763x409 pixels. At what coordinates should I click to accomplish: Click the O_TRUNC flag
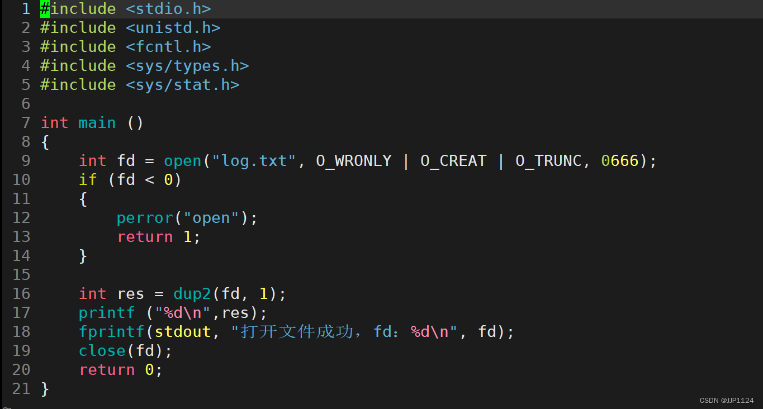(548, 161)
